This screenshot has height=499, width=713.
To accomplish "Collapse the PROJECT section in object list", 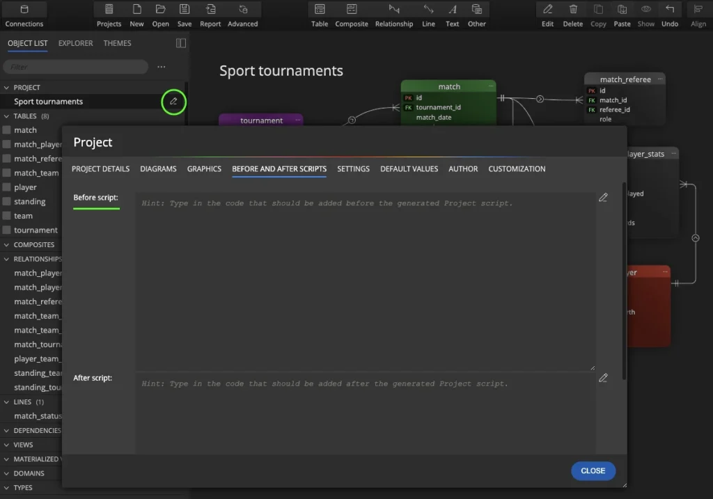I will [x=7, y=88].
